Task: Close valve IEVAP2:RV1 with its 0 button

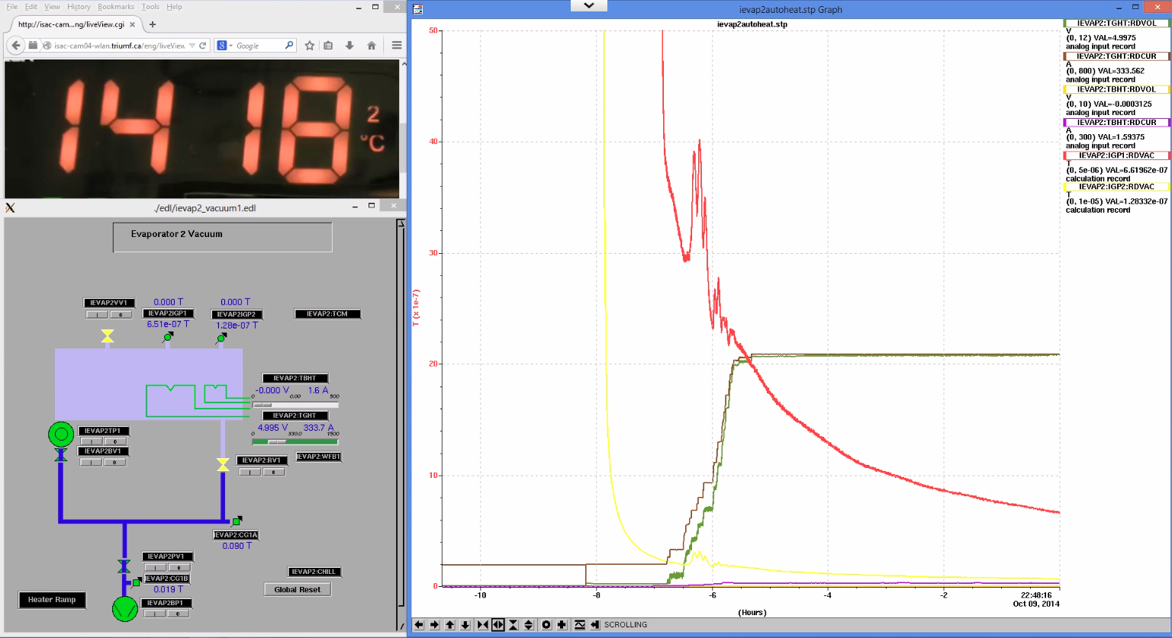Action: [x=274, y=472]
